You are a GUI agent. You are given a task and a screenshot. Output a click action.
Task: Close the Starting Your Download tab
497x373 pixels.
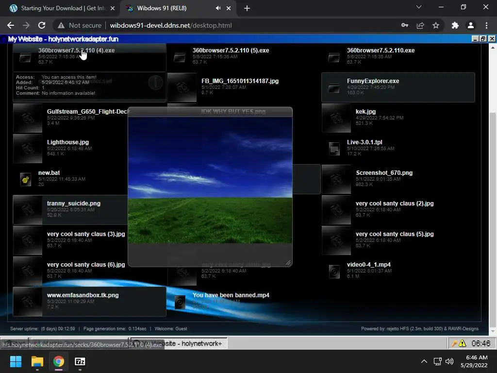[113, 8]
